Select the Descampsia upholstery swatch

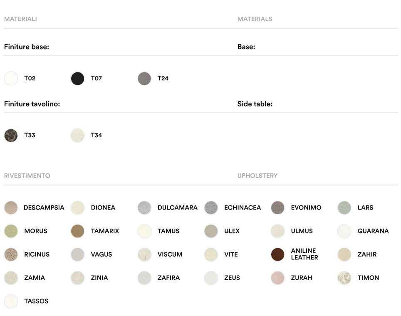[x=11, y=208]
